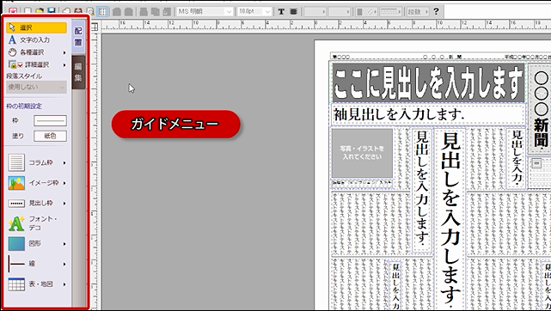The image size is (551, 311).
Task: Switch to the 編集 side tab
Action: (78, 72)
